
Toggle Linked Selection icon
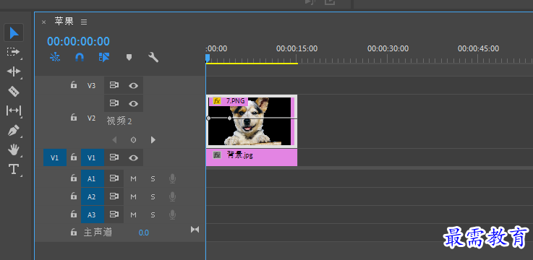pos(104,57)
